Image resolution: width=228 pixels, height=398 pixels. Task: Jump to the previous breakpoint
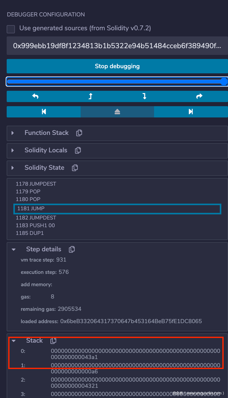click(44, 112)
